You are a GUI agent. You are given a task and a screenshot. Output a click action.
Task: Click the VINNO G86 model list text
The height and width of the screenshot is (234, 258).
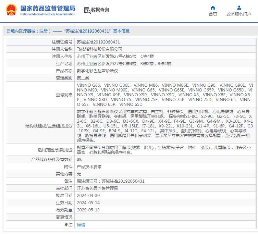pyautogui.click(x=165, y=95)
